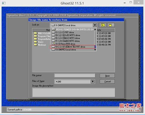This screenshot has width=145, height=115.
Task: Select the G: CD Rom/DVD drive entry
Action: 72,44
